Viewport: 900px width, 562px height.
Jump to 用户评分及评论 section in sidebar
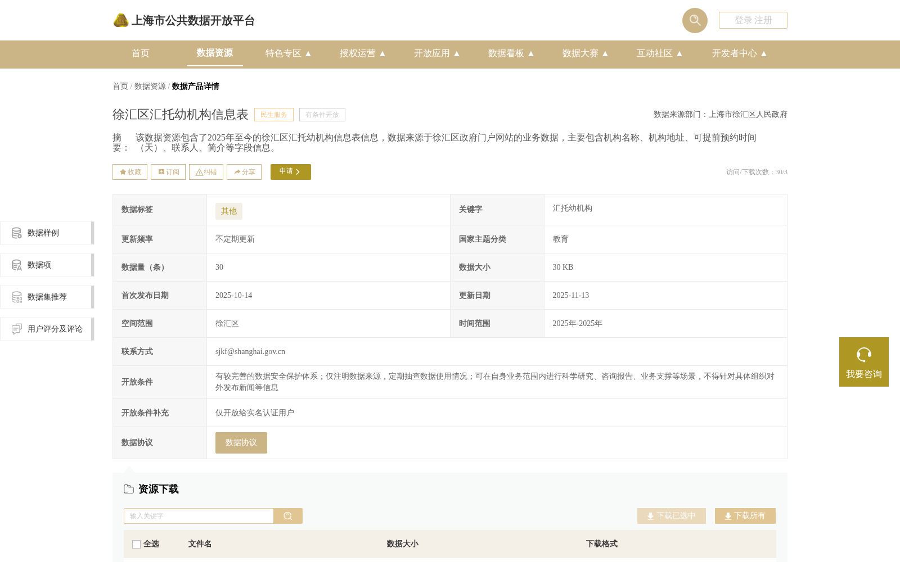coord(47,329)
